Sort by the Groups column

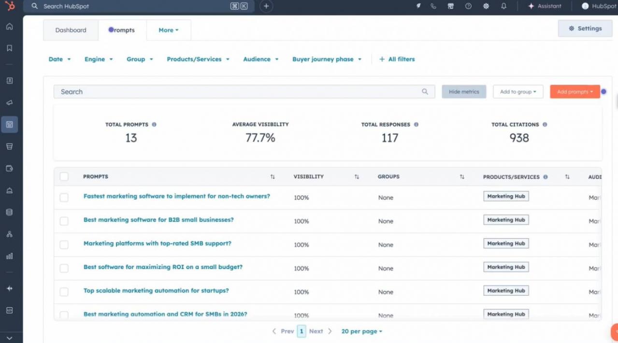[462, 177]
